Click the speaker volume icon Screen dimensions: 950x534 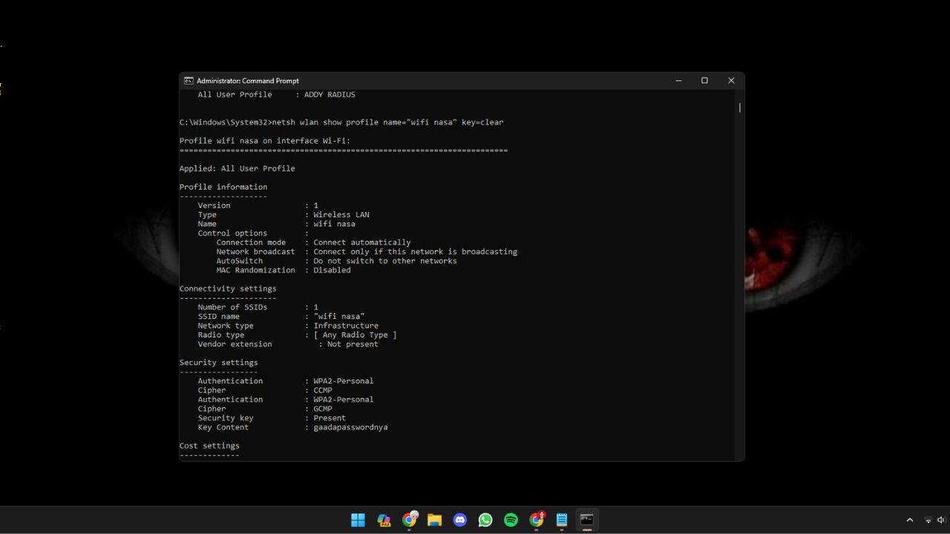(941, 520)
